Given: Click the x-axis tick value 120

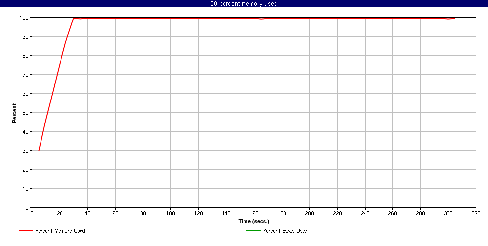Looking at the screenshot, I should 198,213.
